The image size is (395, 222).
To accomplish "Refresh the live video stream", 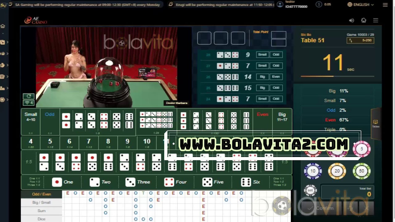I will [x=28, y=96].
